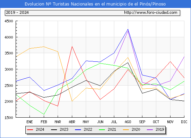Click the AGO month axis label
This screenshot has height=138, width=191.
click(x=128, y=122)
